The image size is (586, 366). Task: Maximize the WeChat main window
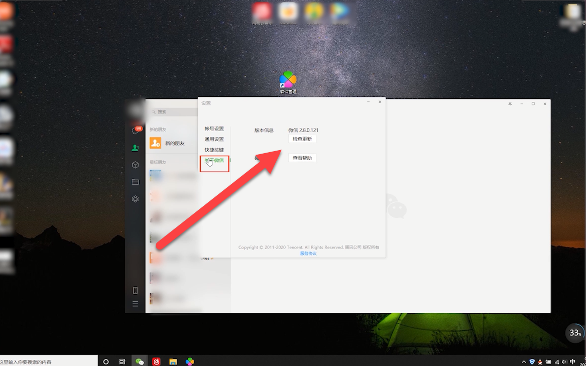533,104
